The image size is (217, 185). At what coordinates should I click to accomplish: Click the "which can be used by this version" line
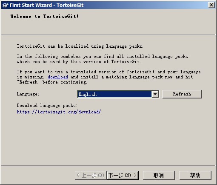point(79,62)
